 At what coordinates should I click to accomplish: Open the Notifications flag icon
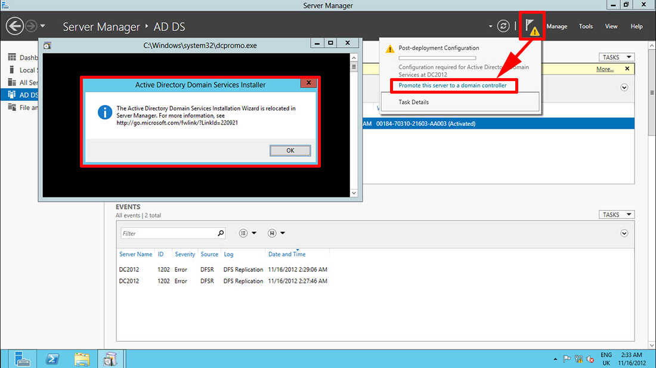(x=531, y=26)
